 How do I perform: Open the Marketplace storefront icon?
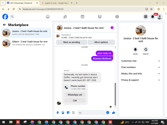[100, 17]
